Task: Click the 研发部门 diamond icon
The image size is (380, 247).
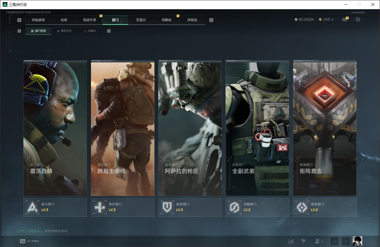Action: pos(302,207)
